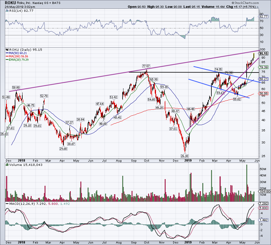
Task: Click the 26.30 low price label
Action: (x=185, y=156)
